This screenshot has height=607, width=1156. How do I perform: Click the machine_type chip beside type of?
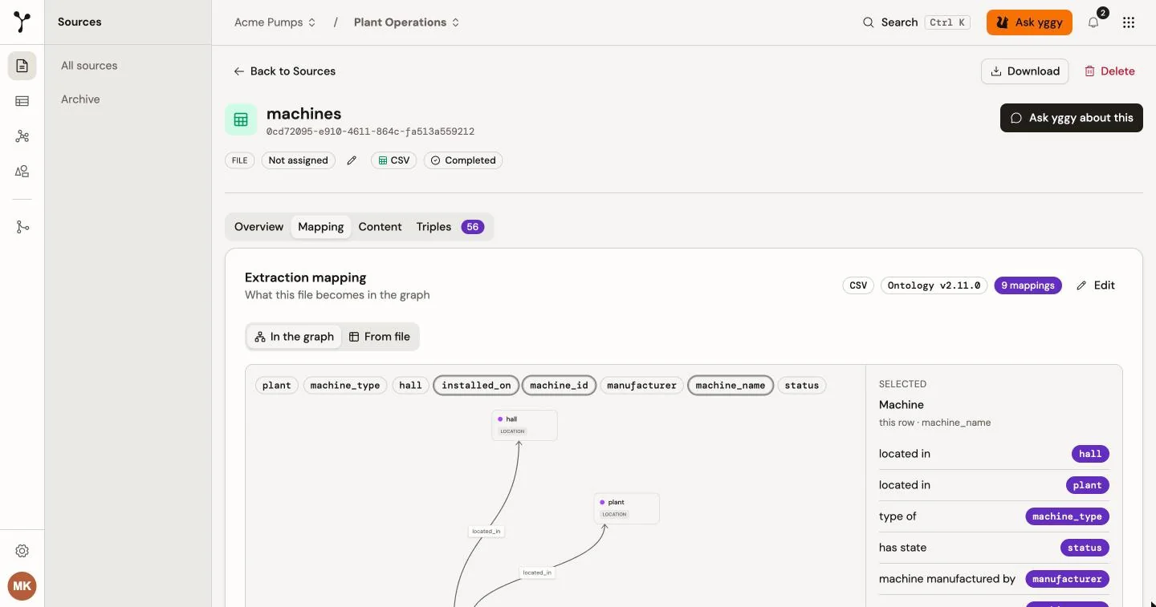(1067, 516)
